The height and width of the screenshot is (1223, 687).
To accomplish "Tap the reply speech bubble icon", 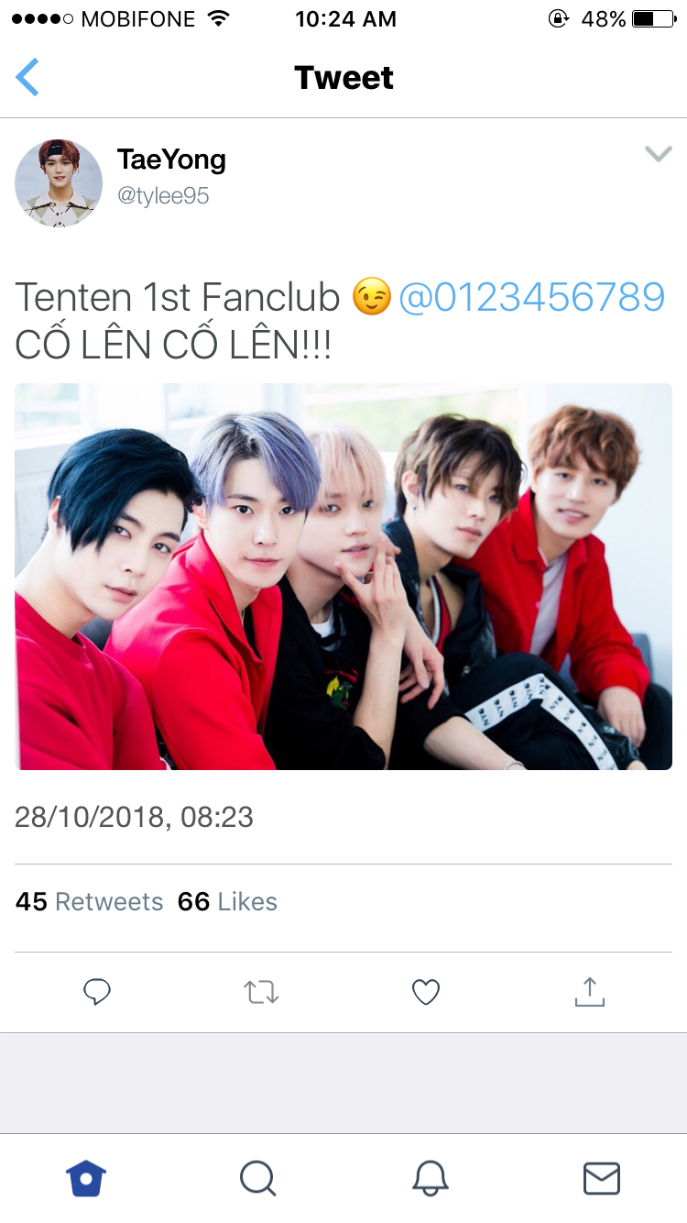I will tap(97, 992).
